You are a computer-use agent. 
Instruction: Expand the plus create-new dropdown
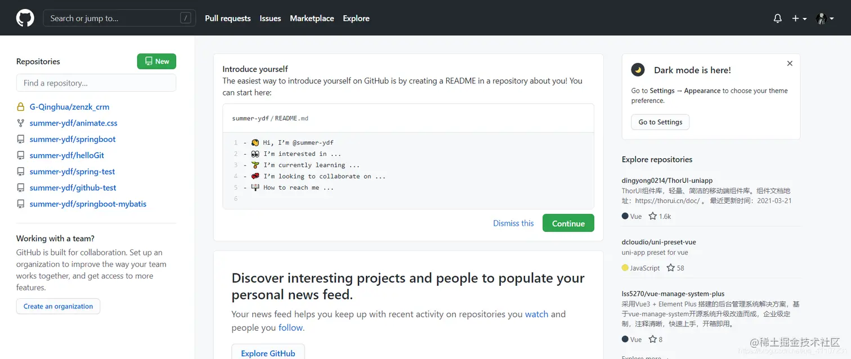click(x=799, y=19)
